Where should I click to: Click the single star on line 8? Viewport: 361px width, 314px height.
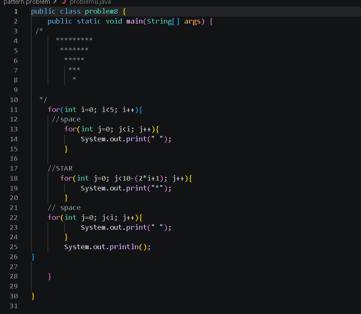pyautogui.click(x=75, y=79)
